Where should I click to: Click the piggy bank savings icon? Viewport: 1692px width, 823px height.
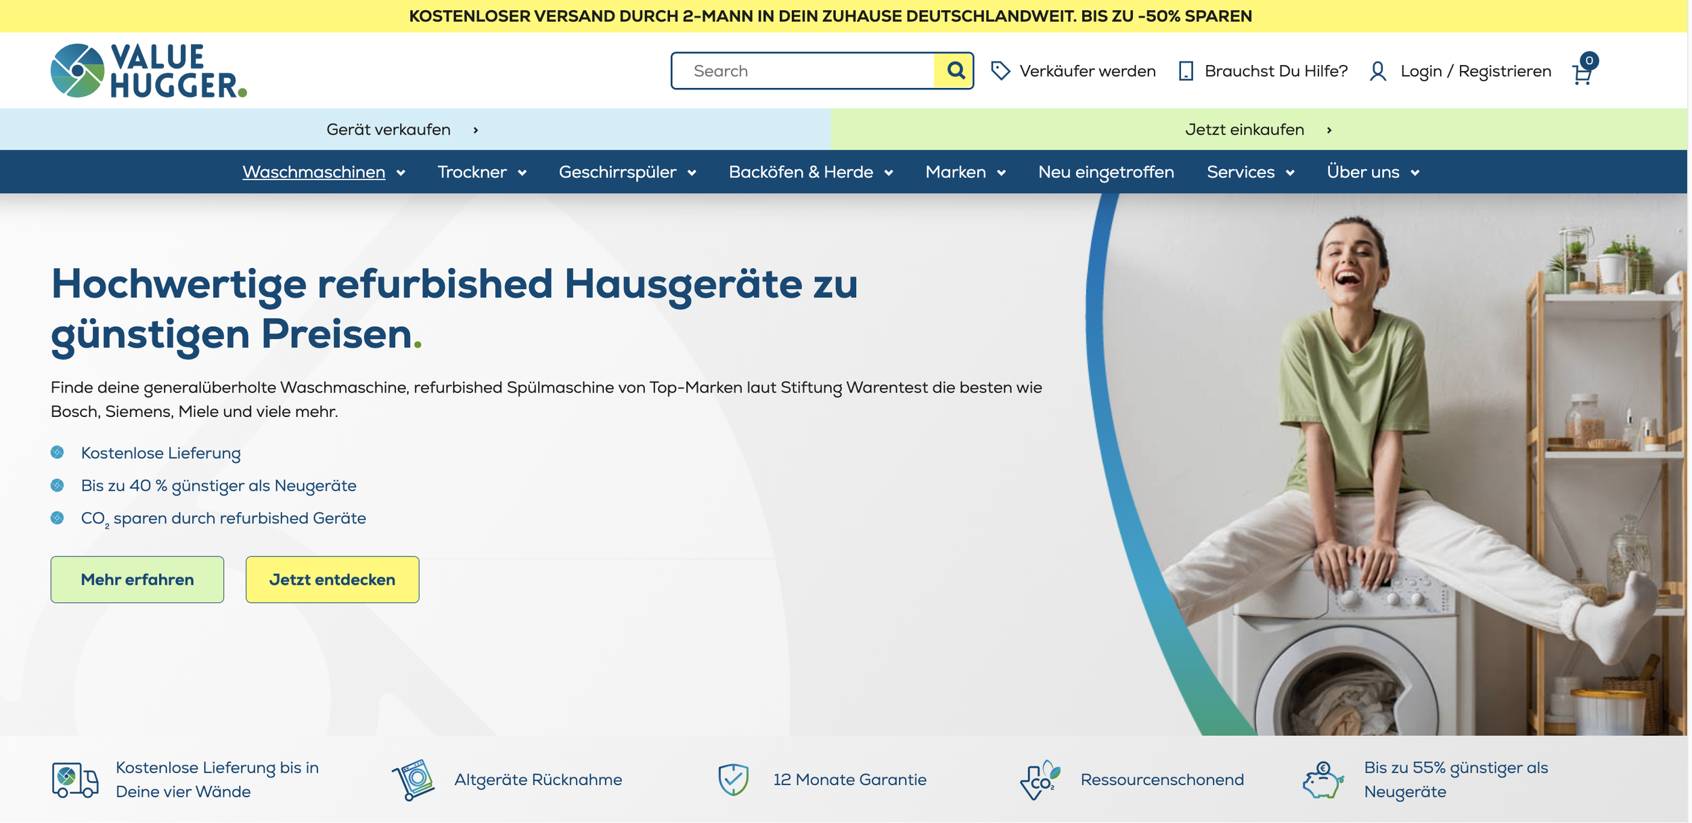(x=1323, y=780)
